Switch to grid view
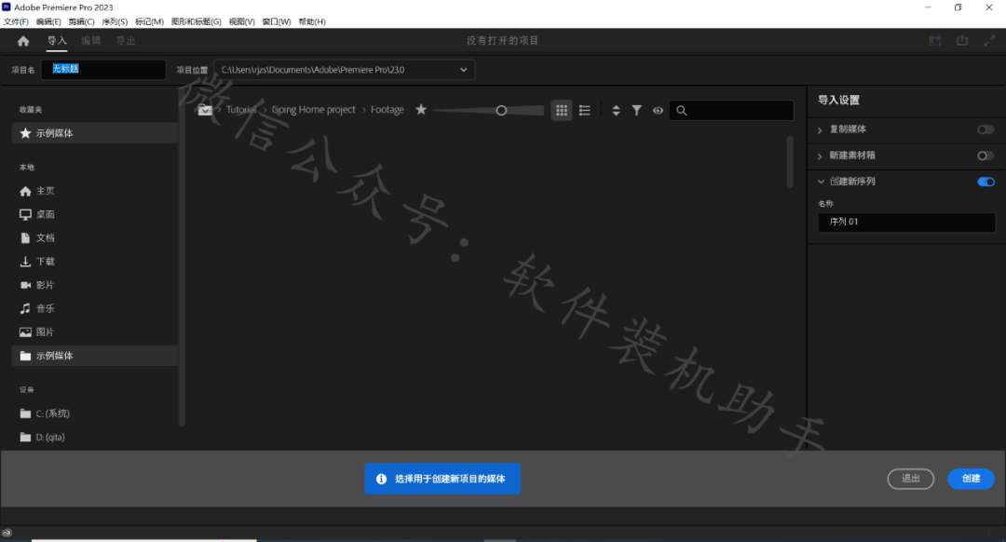Viewport: 1006px width, 542px height. [562, 110]
